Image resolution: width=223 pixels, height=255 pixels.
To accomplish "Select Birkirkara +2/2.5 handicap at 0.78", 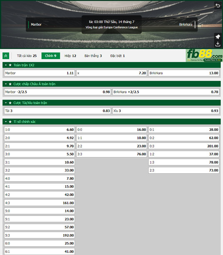I will [x=166, y=92].
